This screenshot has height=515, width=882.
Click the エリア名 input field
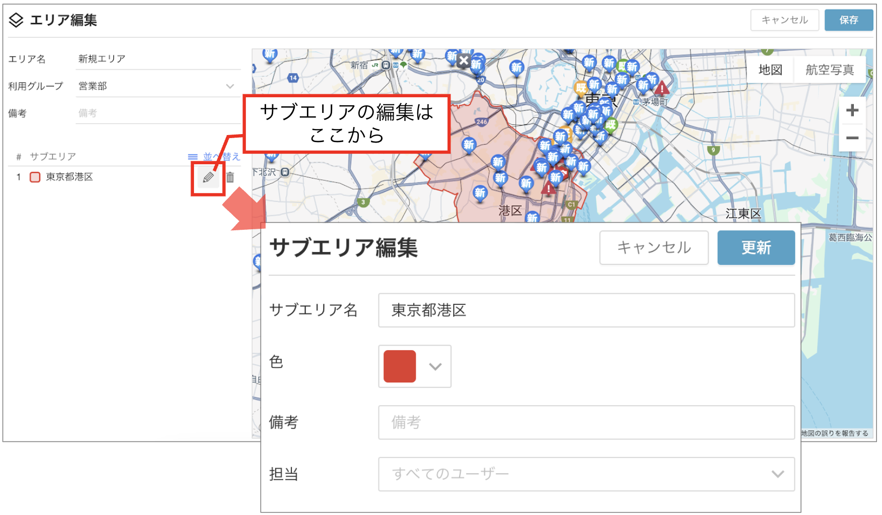point(158,59)
